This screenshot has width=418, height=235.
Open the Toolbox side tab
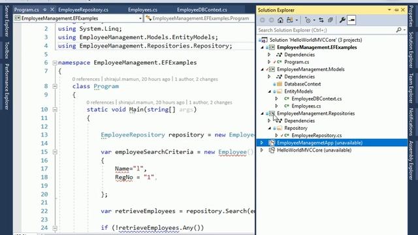(7, 50)
